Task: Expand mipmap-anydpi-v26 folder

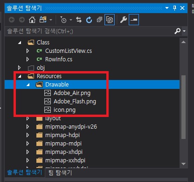Action: [x=28, y=127]
